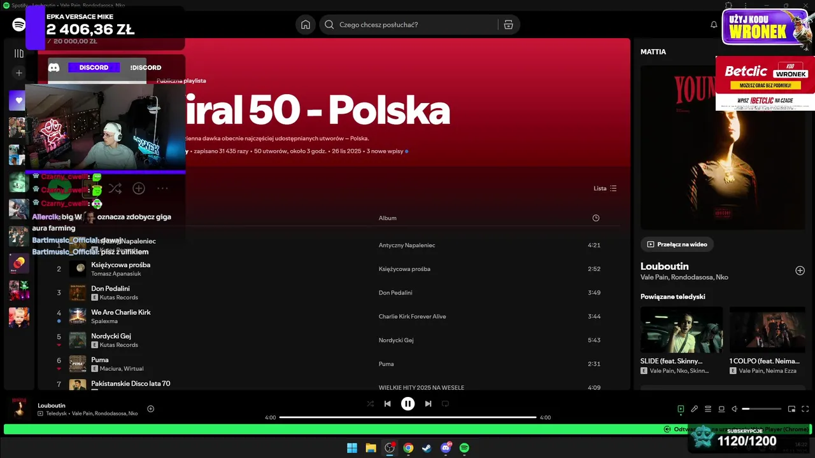Screen dimensions: 815x458
Task: Open File Explorer from the taskbar
Action: pos(371,448)
